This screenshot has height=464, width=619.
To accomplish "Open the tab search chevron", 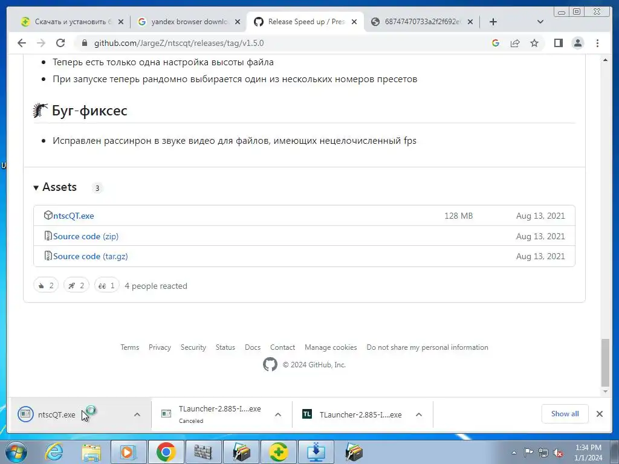I will (x=540, y=22).
